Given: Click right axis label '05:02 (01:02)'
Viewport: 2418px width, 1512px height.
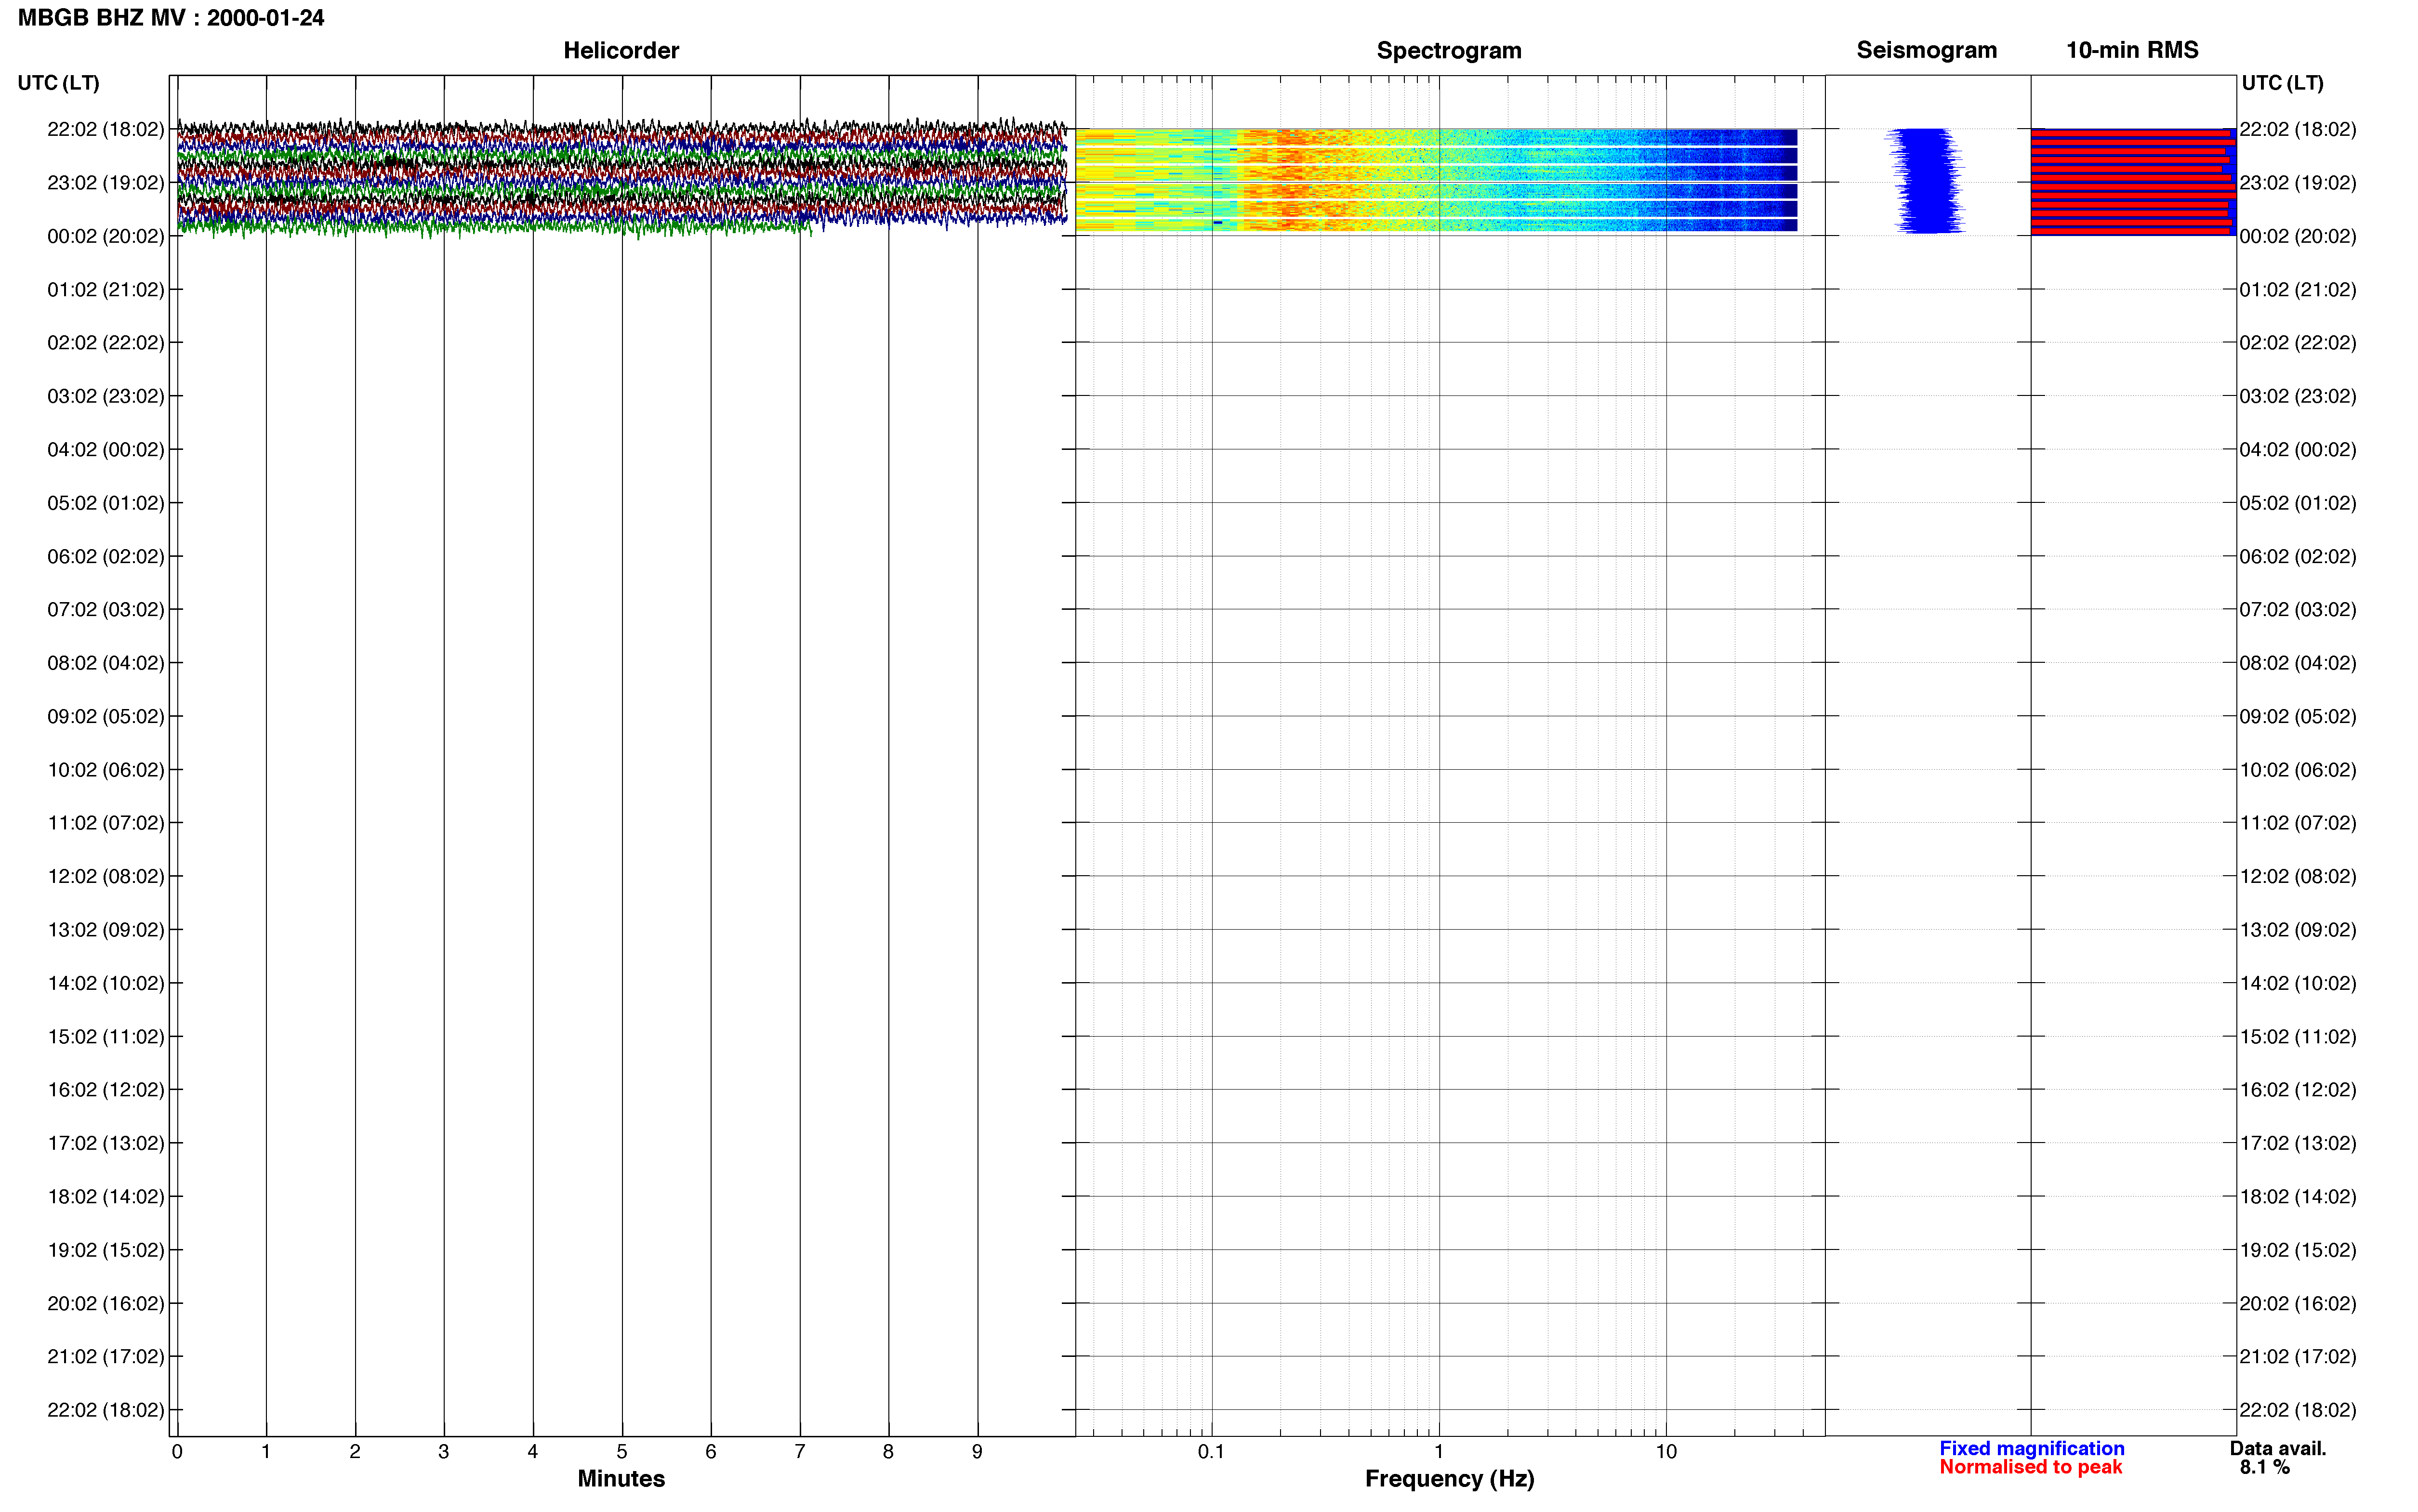Looking at the screenshot, I should [2298, 503].
